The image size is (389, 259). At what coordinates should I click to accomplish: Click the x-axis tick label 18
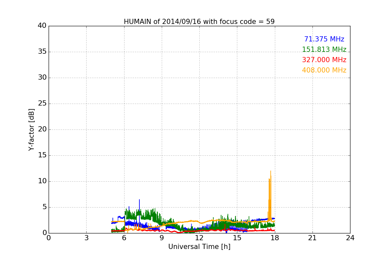click(275, 238)
